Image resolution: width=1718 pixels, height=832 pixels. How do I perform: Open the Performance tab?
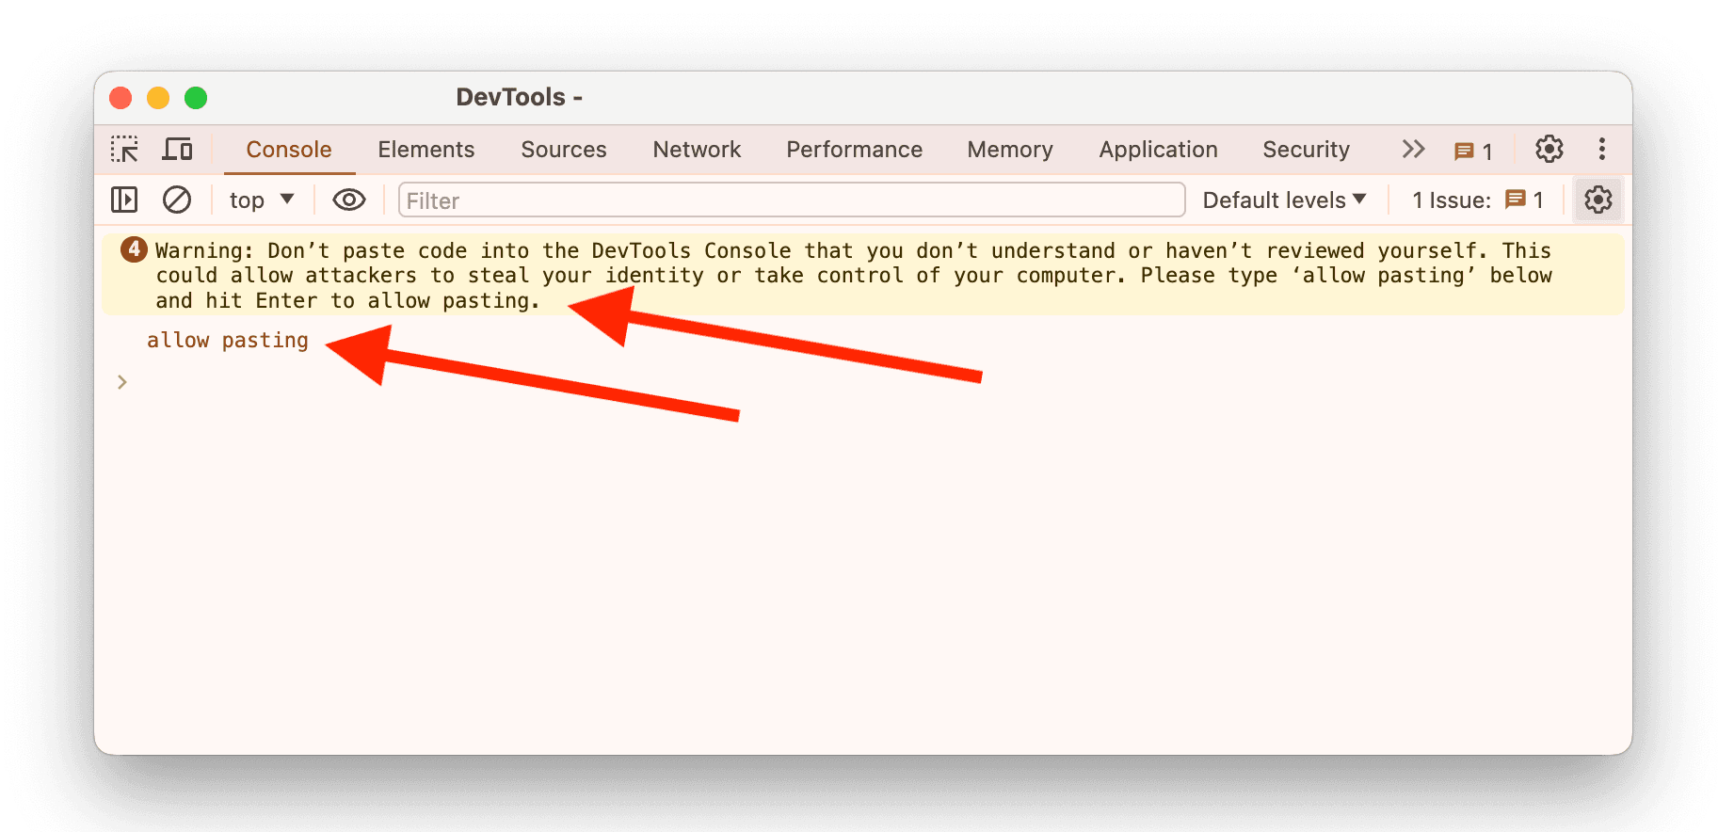pyautogui.click(x=854, y=150)
